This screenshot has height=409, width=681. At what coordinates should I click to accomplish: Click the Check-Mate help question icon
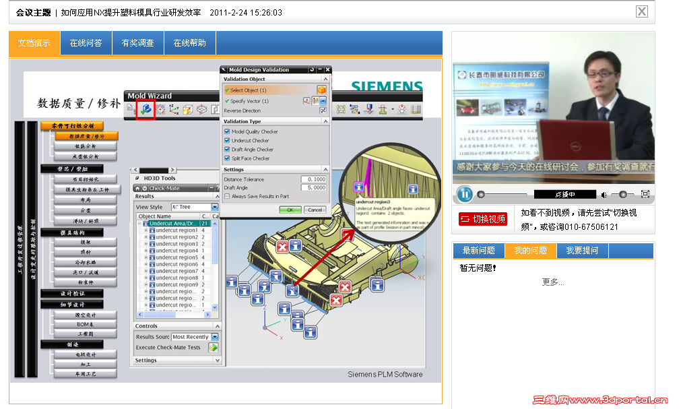(218, 188)
